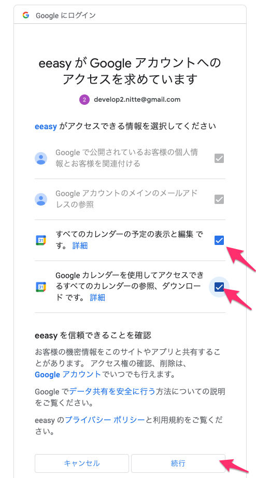Viewport: 256px width, 478px height.
Task: Open the 詳細 link for calendar download permission
Action: coord(97,297)
